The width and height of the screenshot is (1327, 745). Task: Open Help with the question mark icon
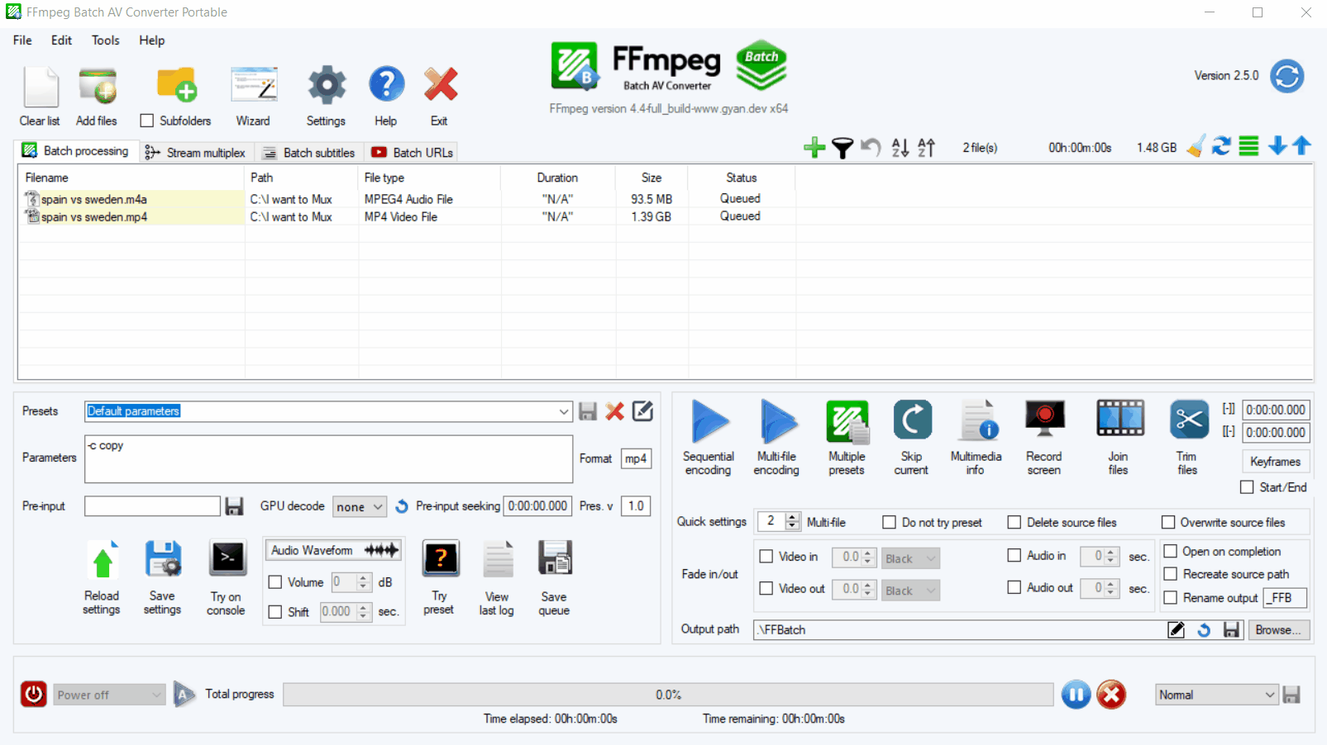tap(386, 85)
